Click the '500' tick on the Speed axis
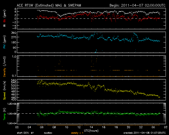 coord(14,88)
